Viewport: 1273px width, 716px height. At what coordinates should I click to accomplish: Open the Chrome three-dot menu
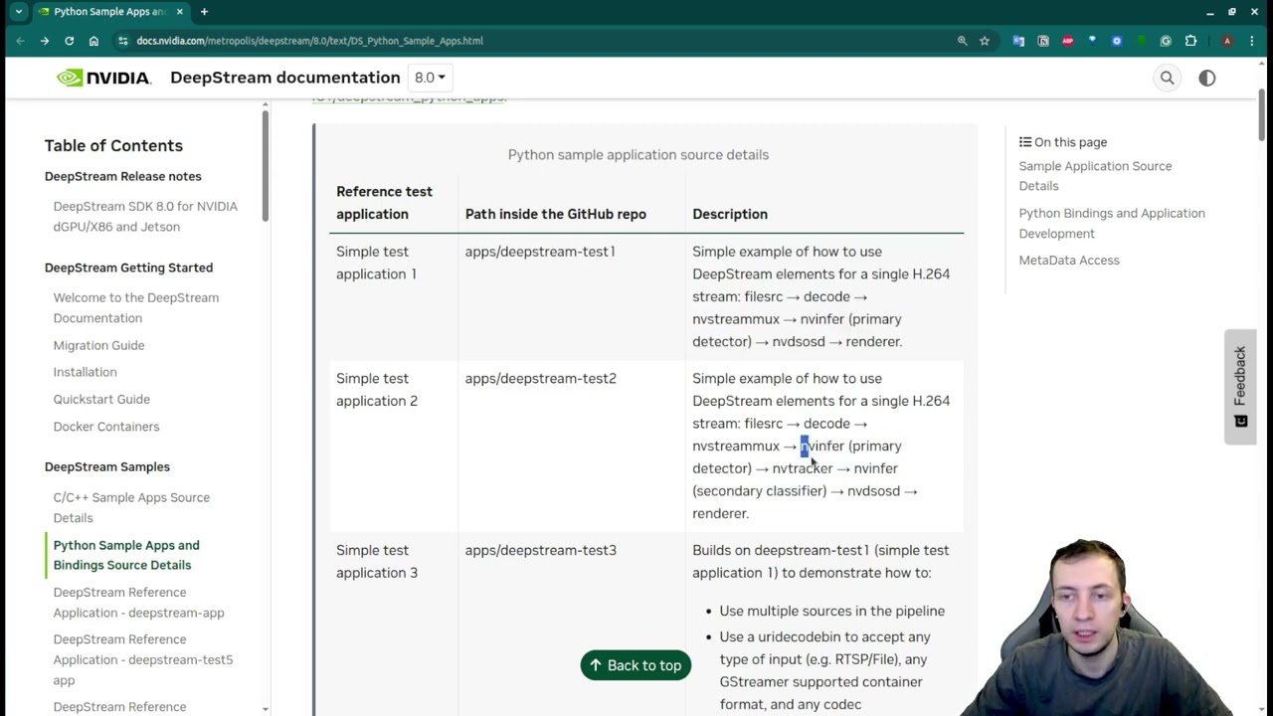(x=1252, y=41)
